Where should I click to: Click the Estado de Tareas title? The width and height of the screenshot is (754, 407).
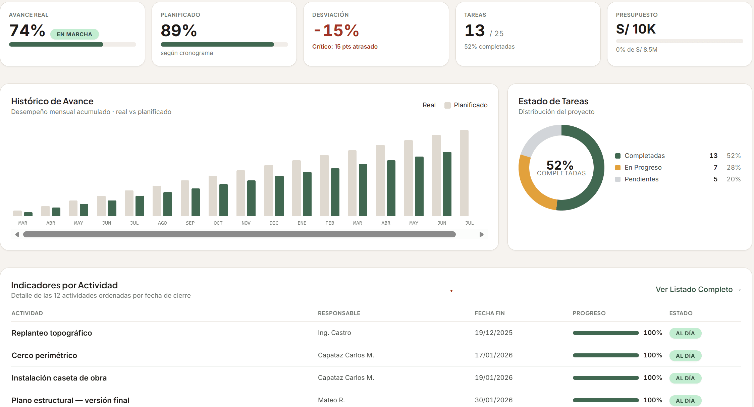pyautogui.click(x=553, y=101)
